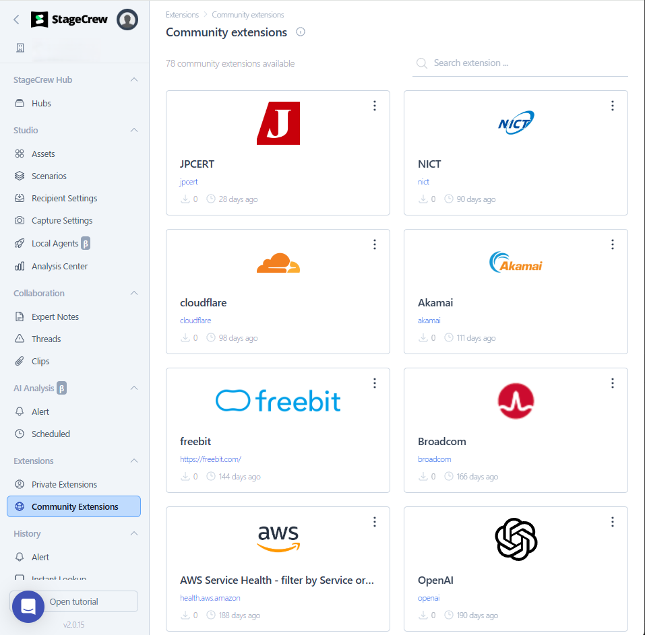Click the search magnifier icon

(422, 63)
